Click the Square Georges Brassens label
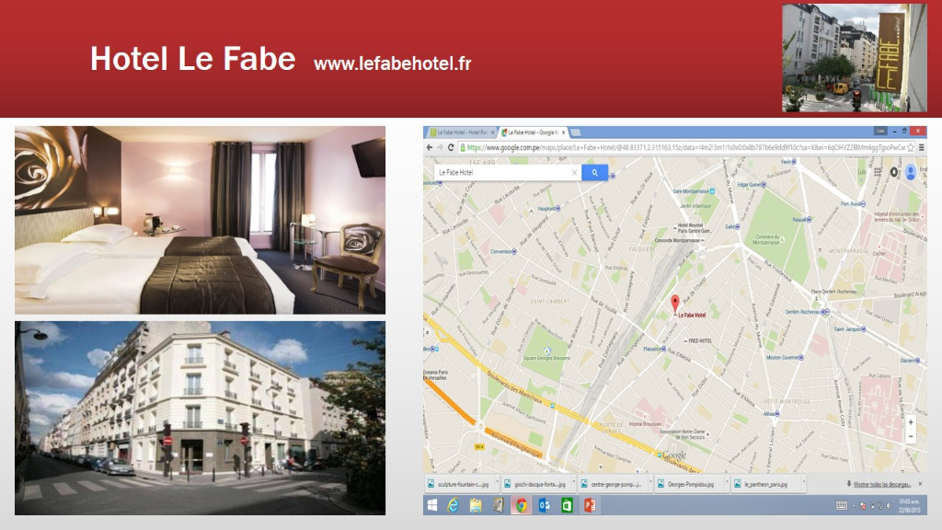This screenshot has height=530, width=942. pyautogui.click(x=546, y=358)
